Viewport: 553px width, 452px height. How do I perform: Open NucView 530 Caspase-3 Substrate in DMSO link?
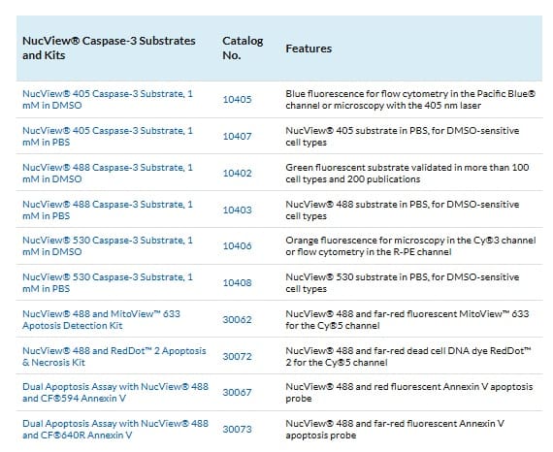tap(108, 246)
